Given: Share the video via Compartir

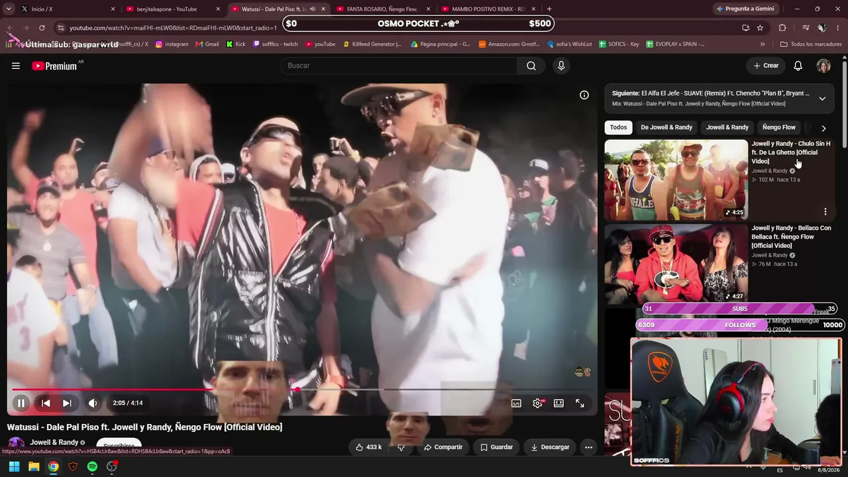Looking at the screenshot, I should pyautogui.click(x=443, y=447).
